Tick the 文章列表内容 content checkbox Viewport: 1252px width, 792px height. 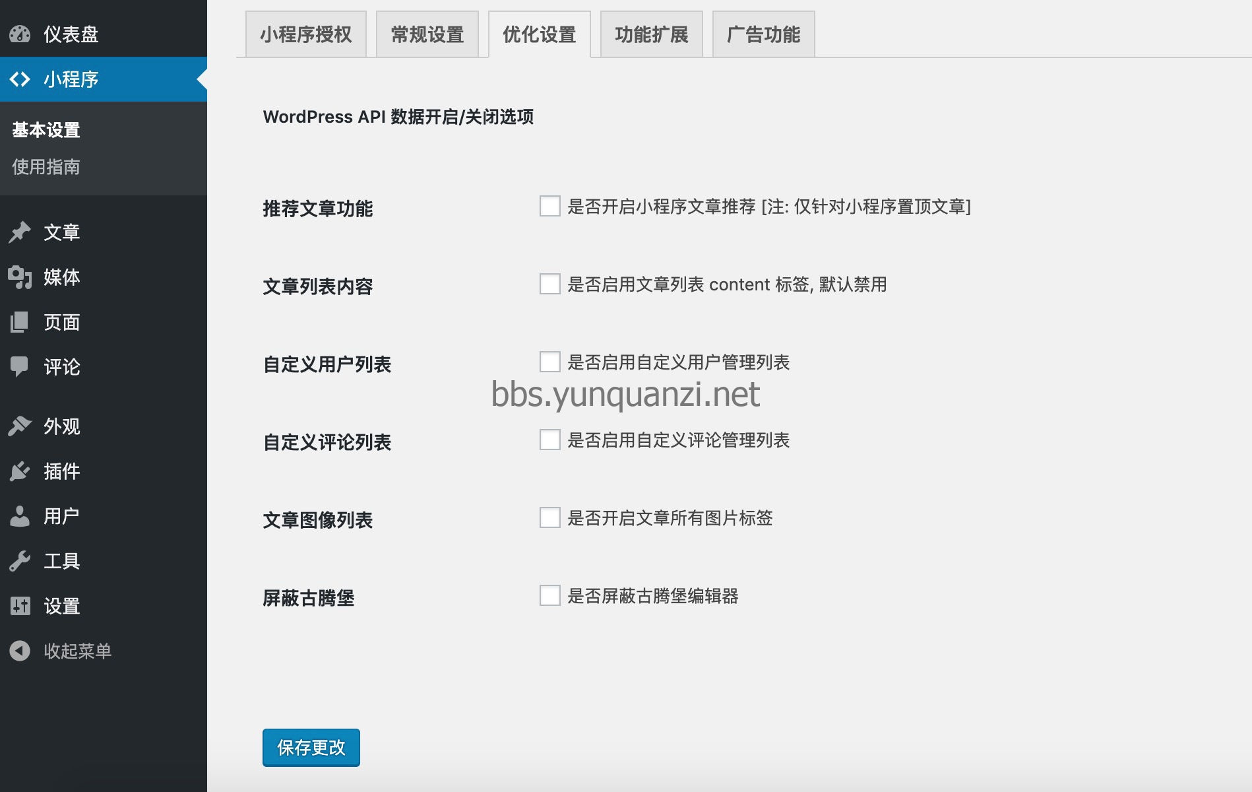pos(549,284)
